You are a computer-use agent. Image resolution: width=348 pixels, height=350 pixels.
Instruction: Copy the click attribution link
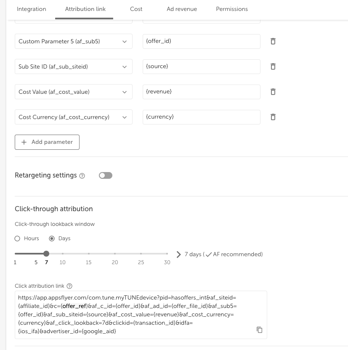(x=259, y=330)
